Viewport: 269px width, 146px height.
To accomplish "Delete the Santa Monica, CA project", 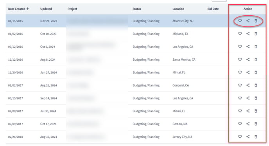I will pyautogui.click(x=256, y=59).
